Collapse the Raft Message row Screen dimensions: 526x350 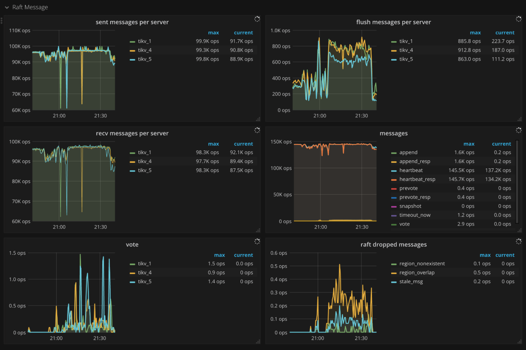click(x=7, y=7)
